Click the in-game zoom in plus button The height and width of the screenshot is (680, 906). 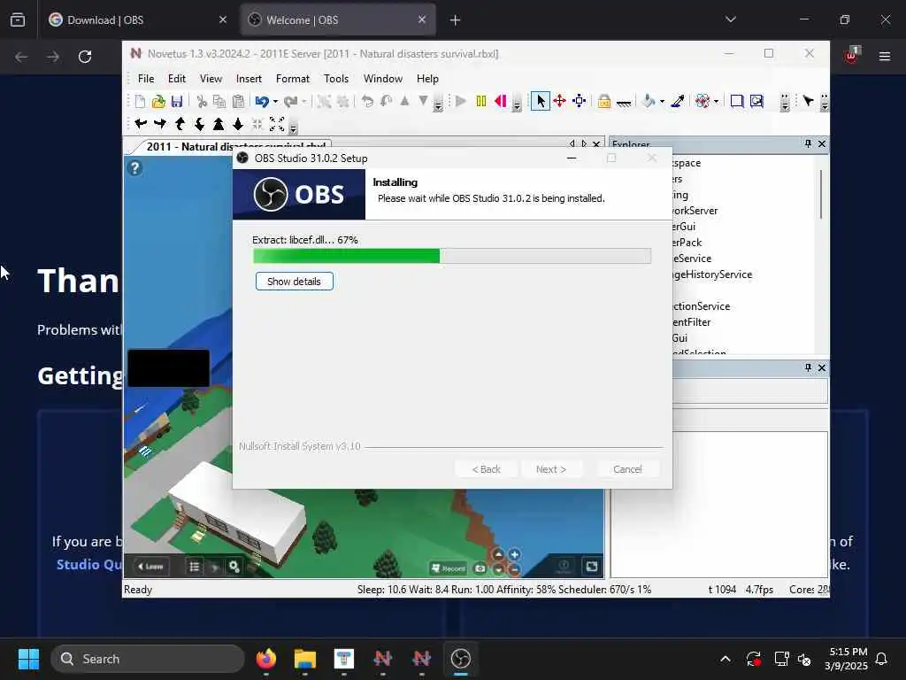tap(514, 554)
